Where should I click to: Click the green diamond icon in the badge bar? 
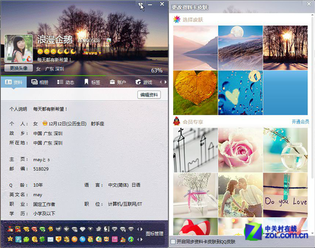point(42,229)
